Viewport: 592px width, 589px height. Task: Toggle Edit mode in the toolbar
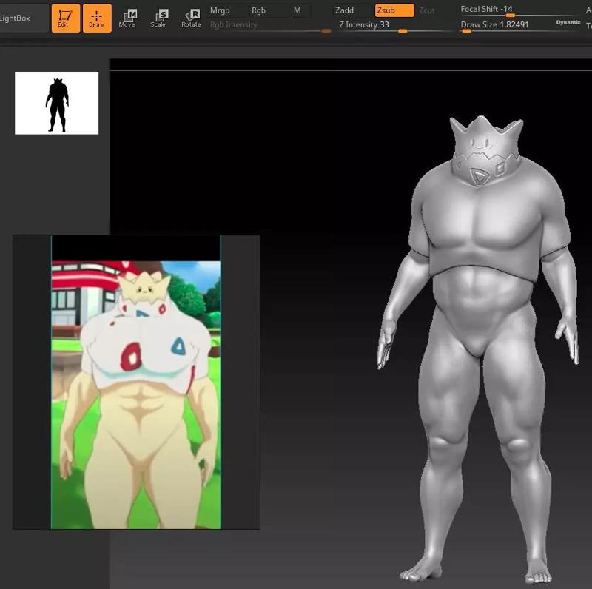point(64,16)
